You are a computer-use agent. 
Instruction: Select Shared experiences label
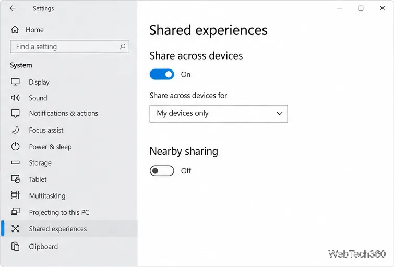coord(58,229)
